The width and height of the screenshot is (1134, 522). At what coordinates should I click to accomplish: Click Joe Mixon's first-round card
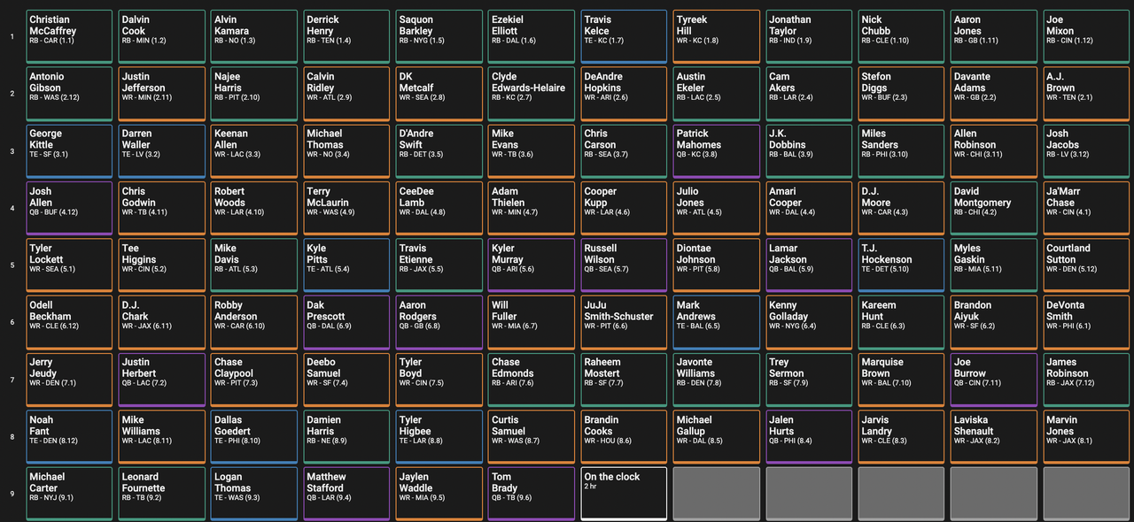click(x=1086, y=36)
